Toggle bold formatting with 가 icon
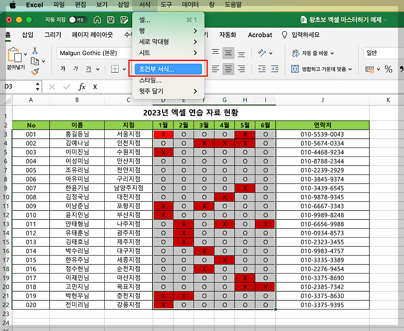Image resolution: width=404 pixels, height=331 pixels. point(63,68)
